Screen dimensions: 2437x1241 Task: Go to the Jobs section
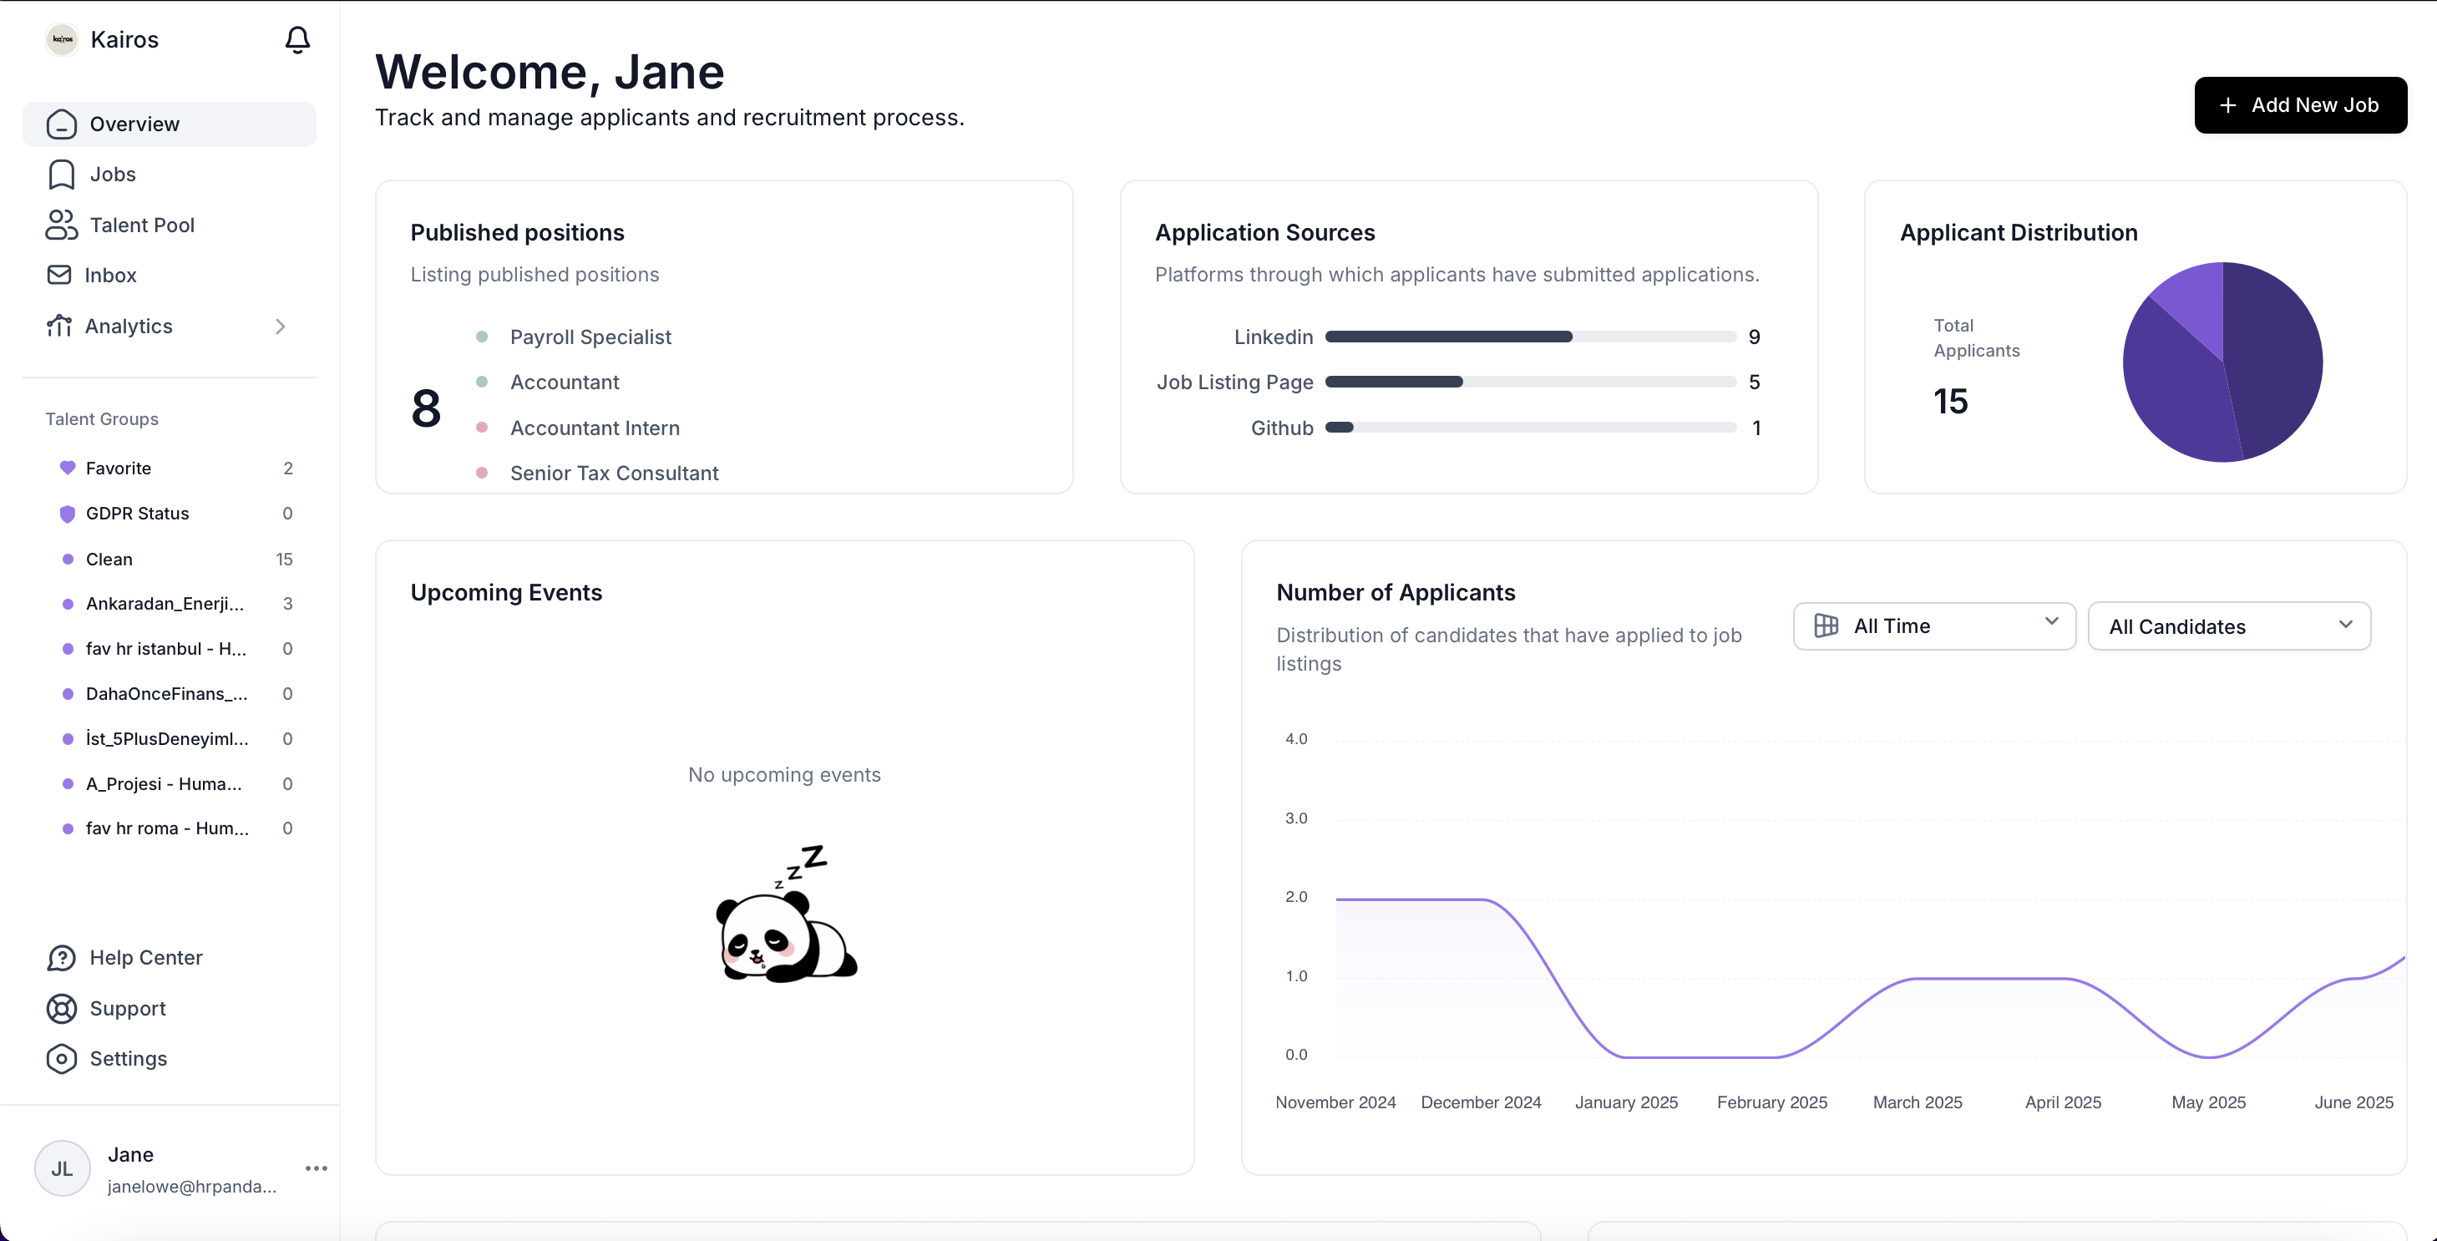(112, 174)
